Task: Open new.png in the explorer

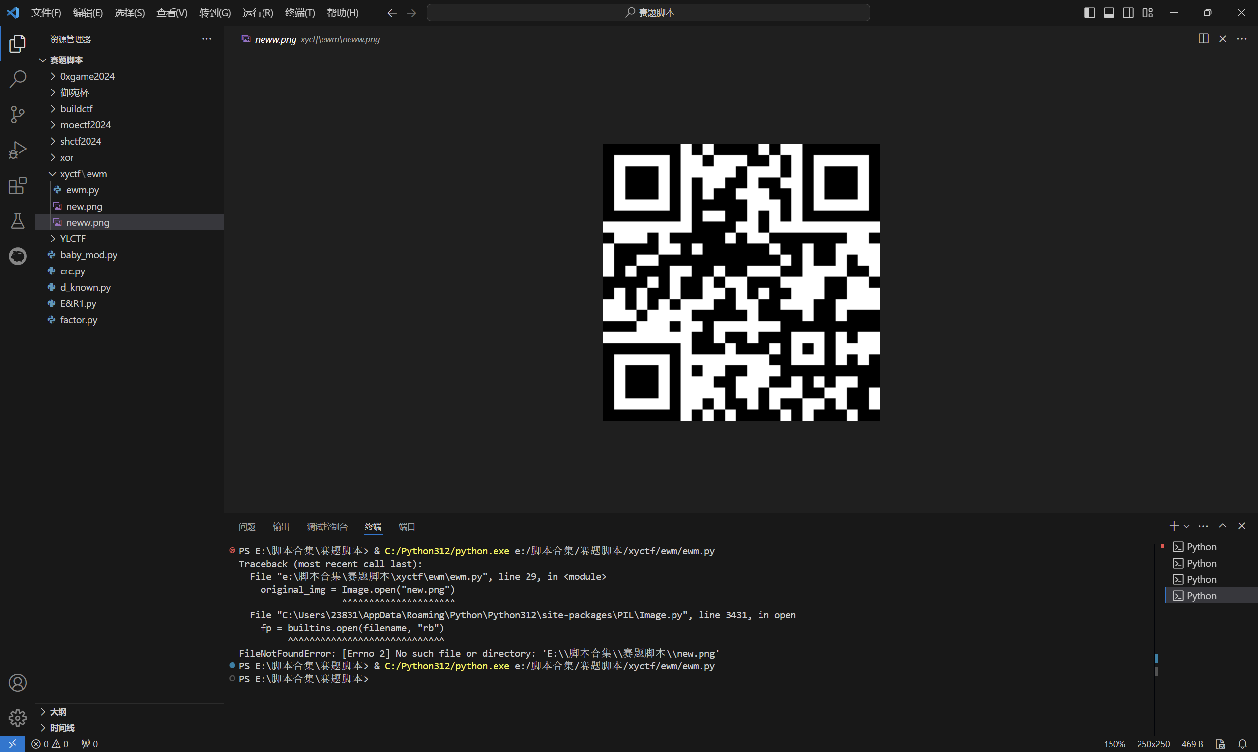Action: (x=129, y=206)
